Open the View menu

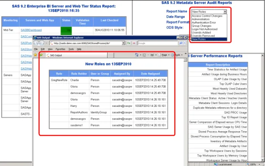tap(50, 49)
